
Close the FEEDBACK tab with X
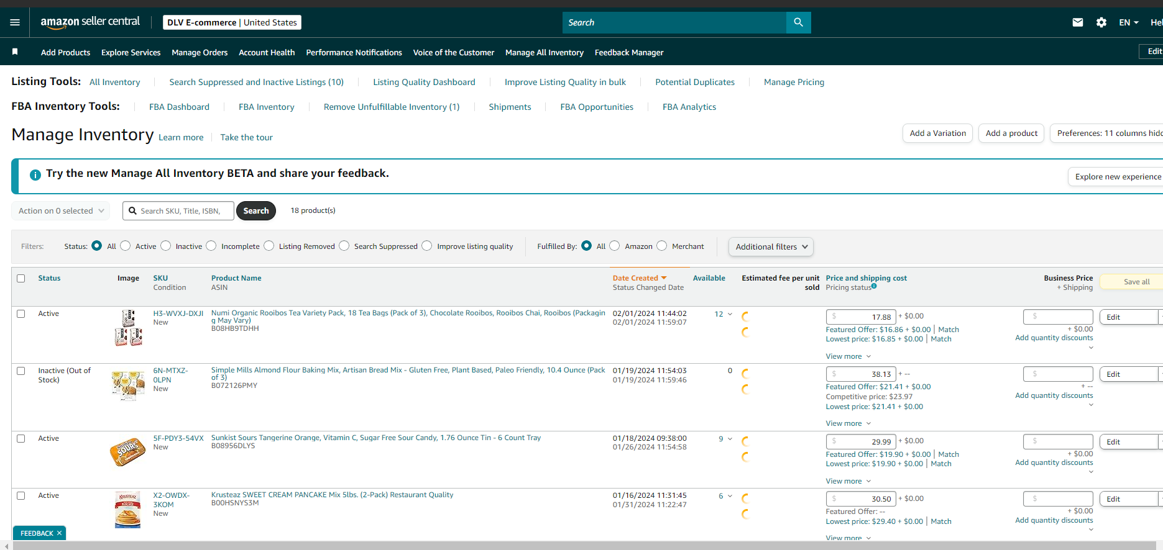tap(60, 533)
